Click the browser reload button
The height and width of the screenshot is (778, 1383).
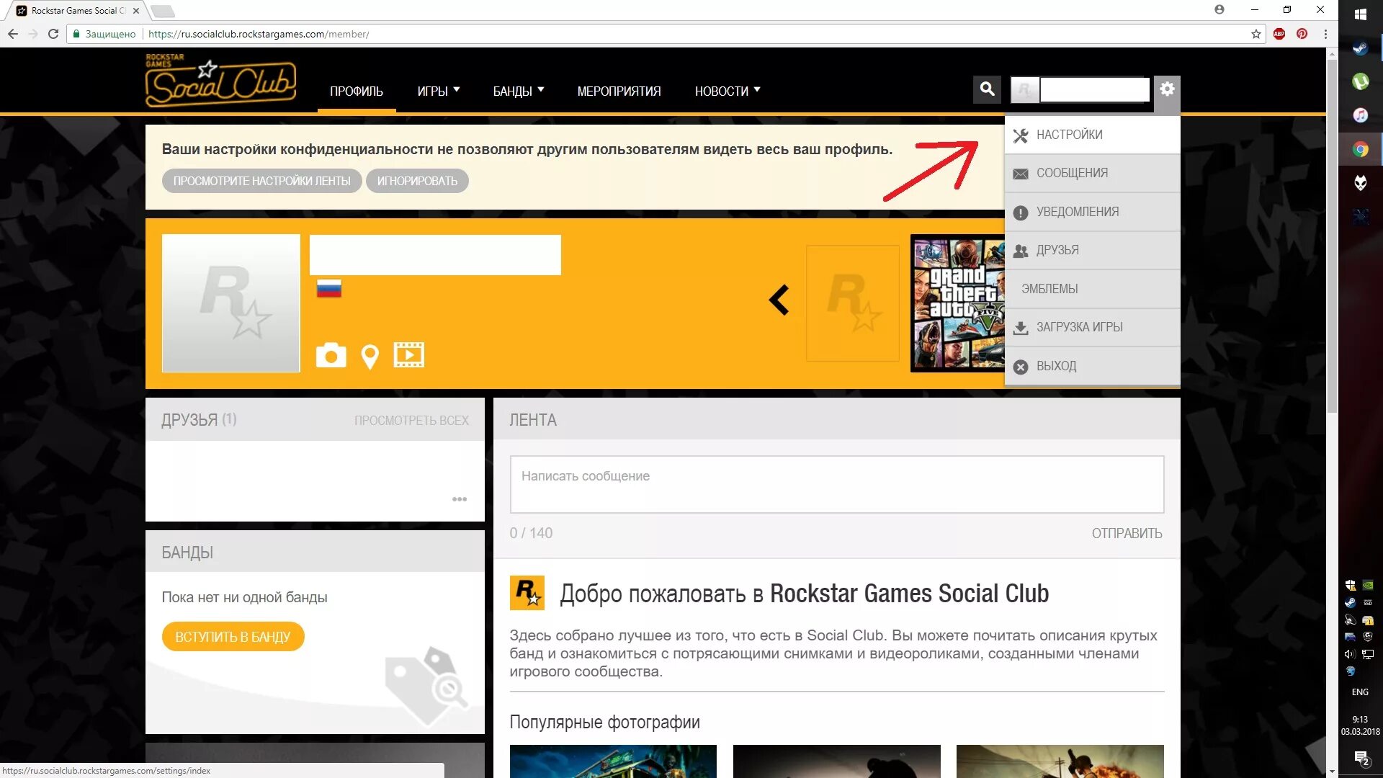coord(53,34)
